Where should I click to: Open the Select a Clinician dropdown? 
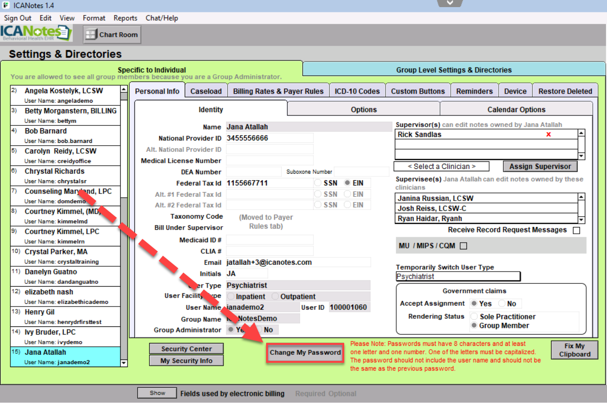441,166
